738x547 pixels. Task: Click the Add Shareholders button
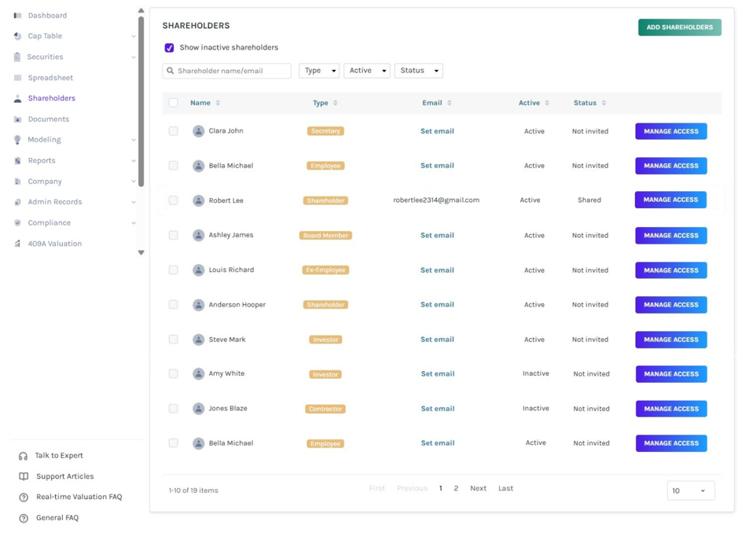[x=679, y=28]
